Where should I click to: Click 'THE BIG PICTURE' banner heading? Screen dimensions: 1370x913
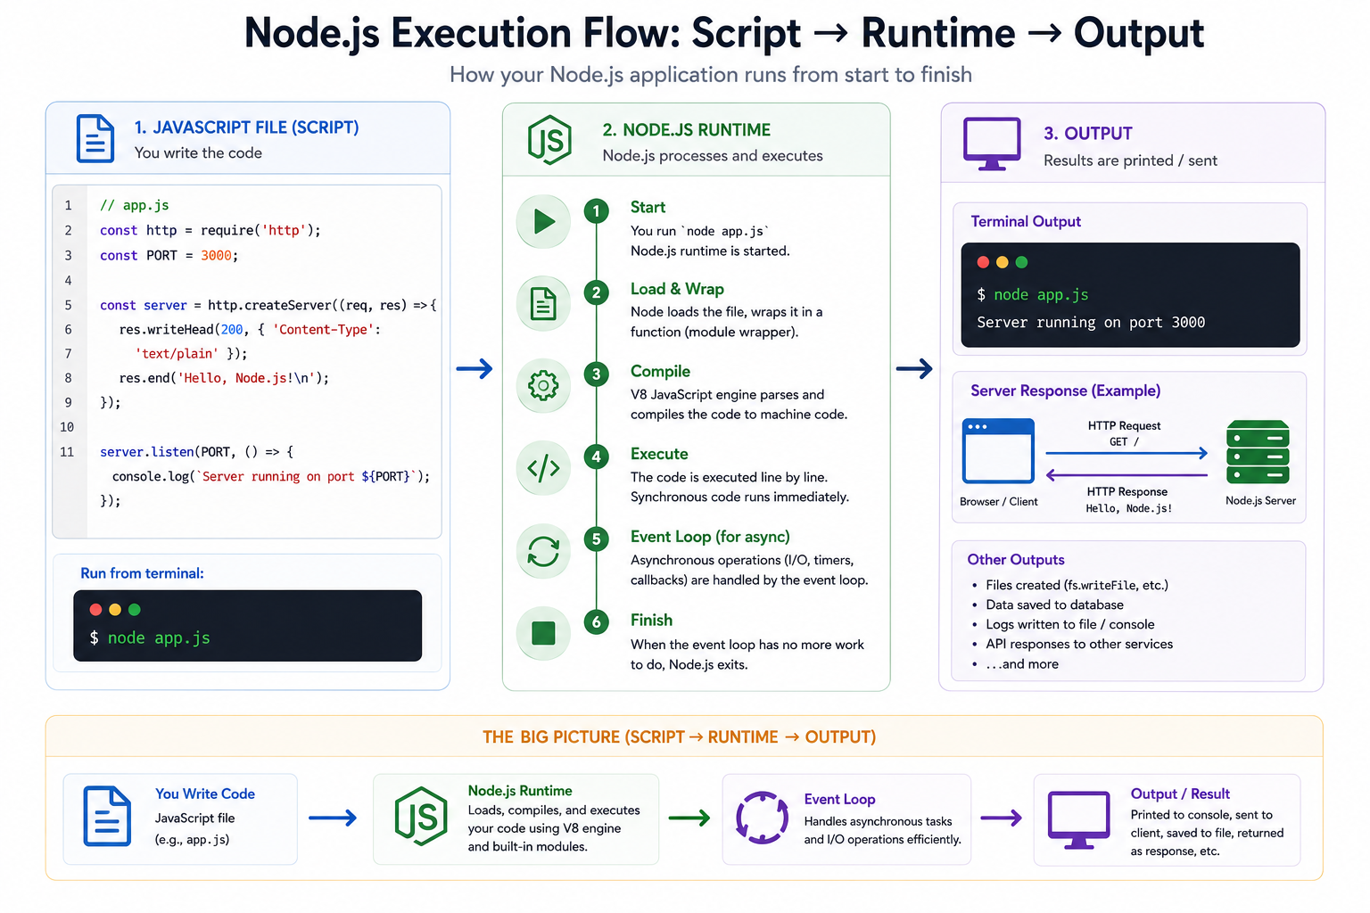[x=679, y=737]
